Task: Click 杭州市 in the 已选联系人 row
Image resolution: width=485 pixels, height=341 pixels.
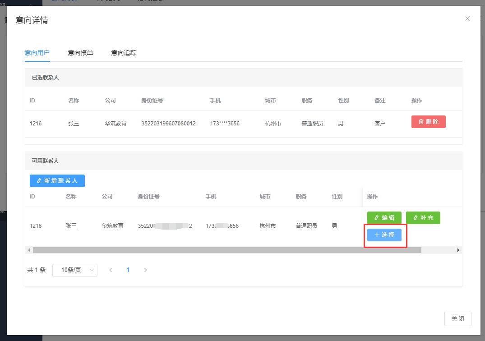Action: [x=273, y=123]
